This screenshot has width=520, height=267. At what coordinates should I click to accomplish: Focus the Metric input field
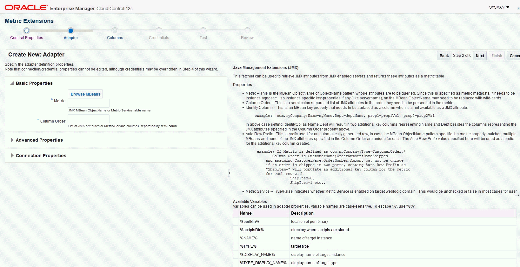89,103
